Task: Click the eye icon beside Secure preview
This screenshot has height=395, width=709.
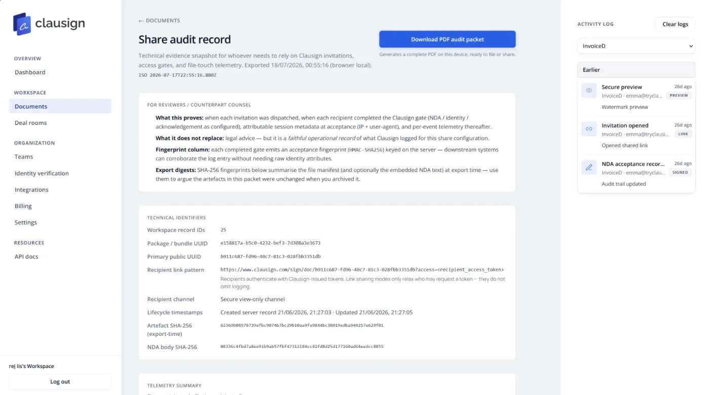Action: (589, 91)
